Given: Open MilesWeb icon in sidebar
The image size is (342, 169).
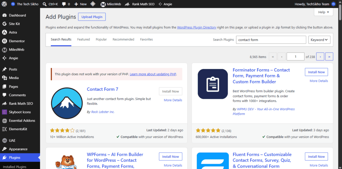Looking at the screenshot, I should click(4, 50).
